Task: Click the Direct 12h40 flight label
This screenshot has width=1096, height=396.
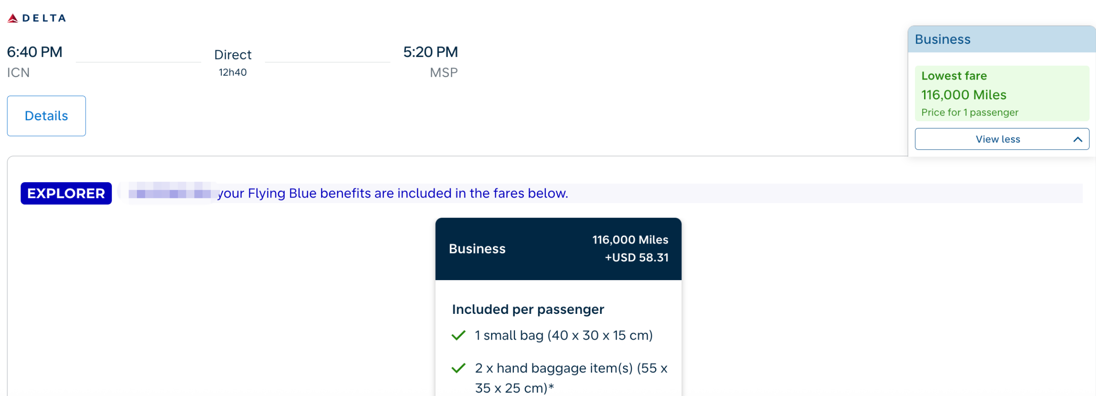Action: pos(233,63)
